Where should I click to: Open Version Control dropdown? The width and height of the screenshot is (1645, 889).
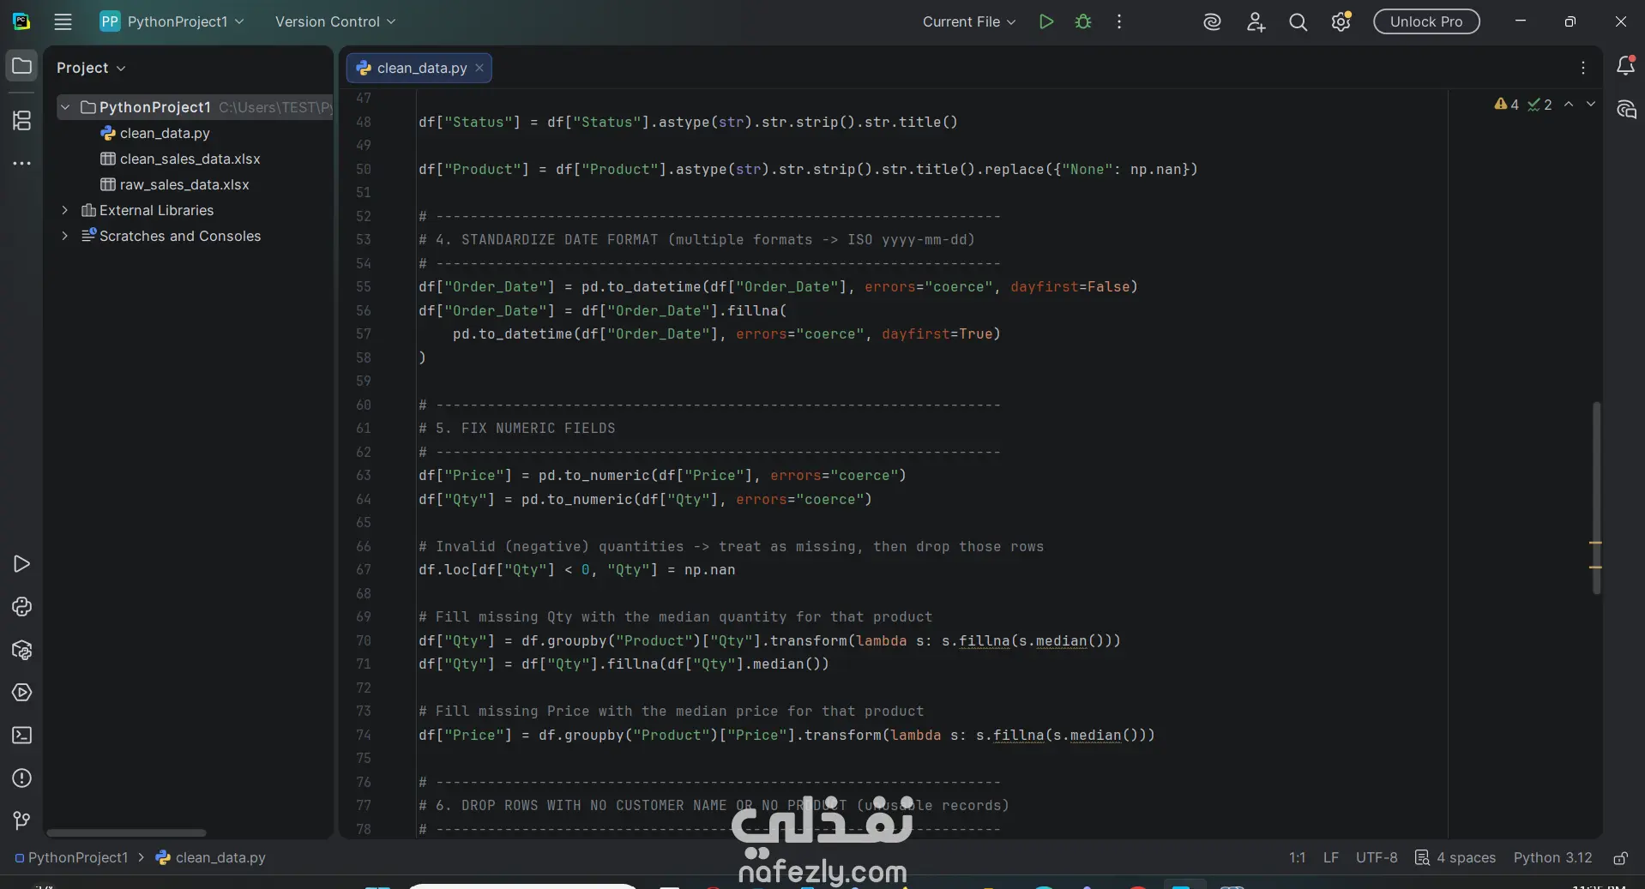335,21
